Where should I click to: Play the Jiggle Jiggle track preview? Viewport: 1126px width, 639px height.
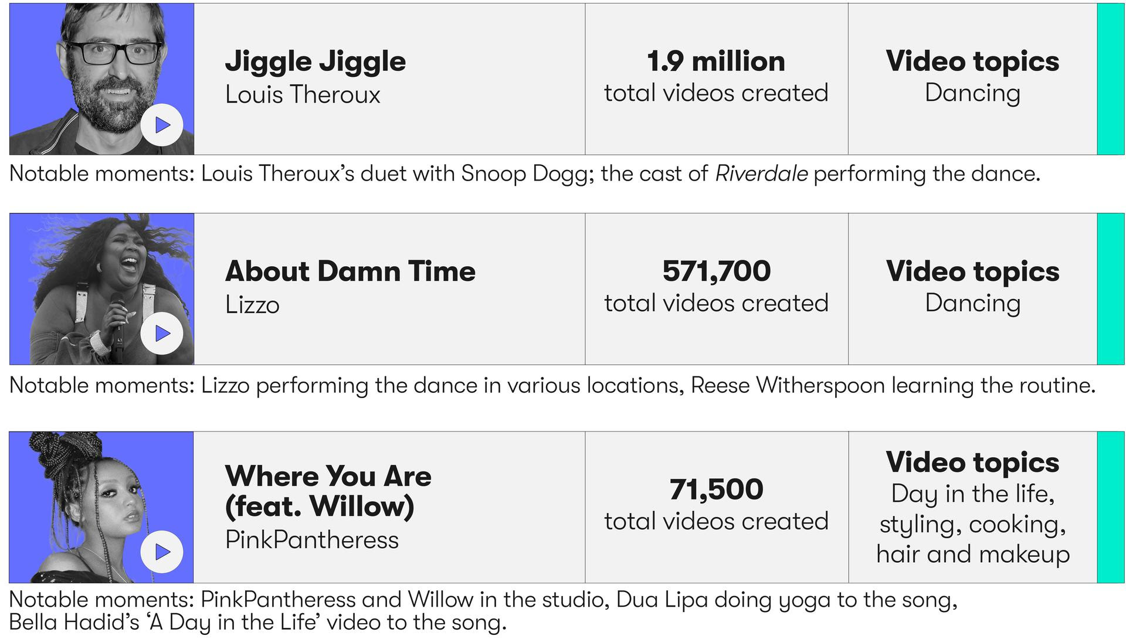pyautogui.click(x=162, y=125)
